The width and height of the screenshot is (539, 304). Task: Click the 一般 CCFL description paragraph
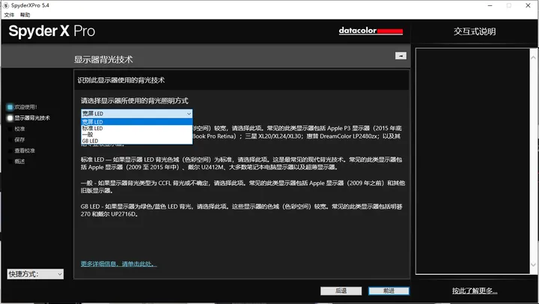coord(243,186)
